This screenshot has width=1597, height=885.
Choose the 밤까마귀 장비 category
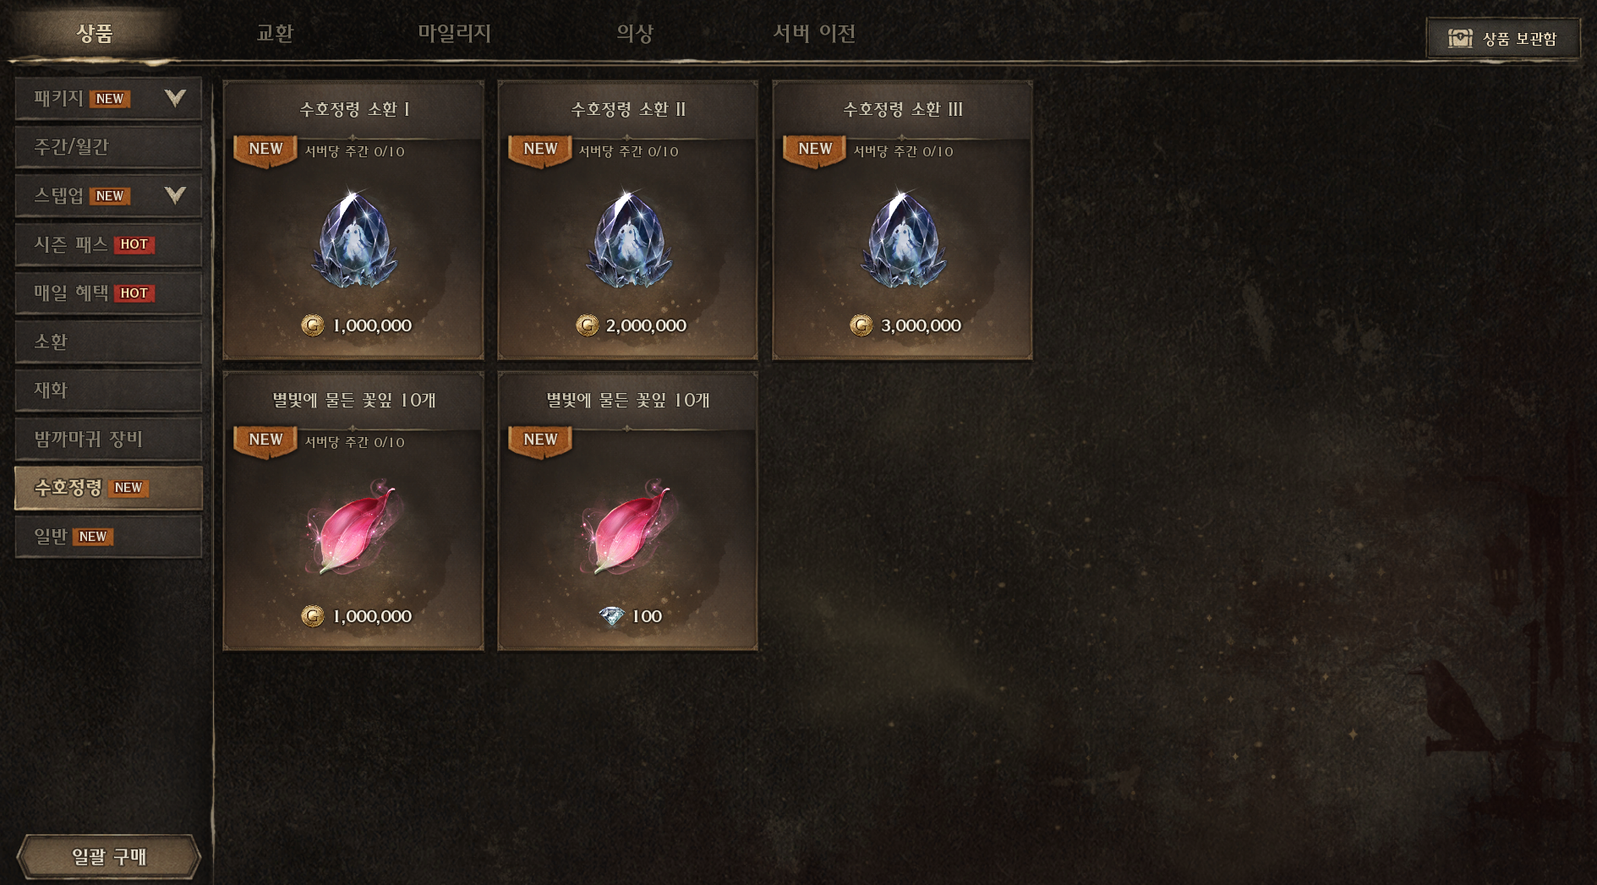tap(108, 439)
